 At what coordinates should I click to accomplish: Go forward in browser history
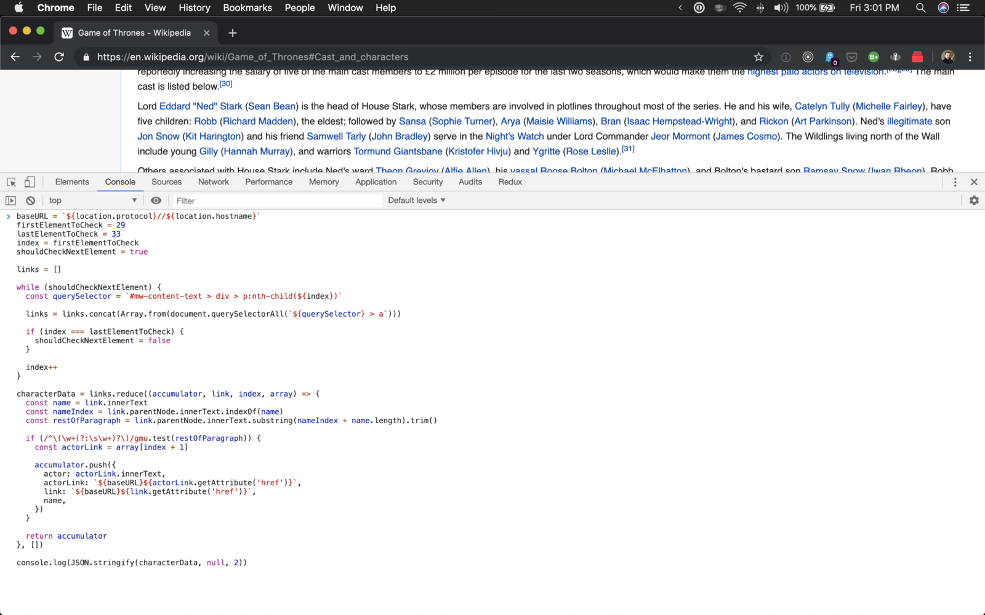(x=37, y=57)
